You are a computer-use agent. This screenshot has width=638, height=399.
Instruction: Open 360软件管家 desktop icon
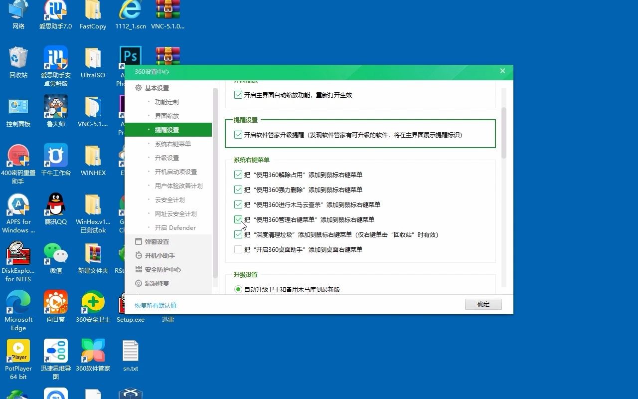93,352
